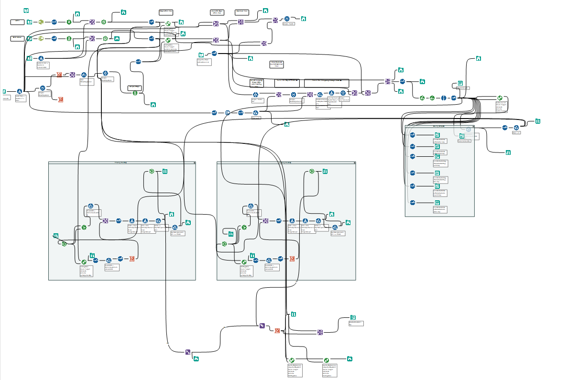Collapse the left tool container

pos(194,163)
